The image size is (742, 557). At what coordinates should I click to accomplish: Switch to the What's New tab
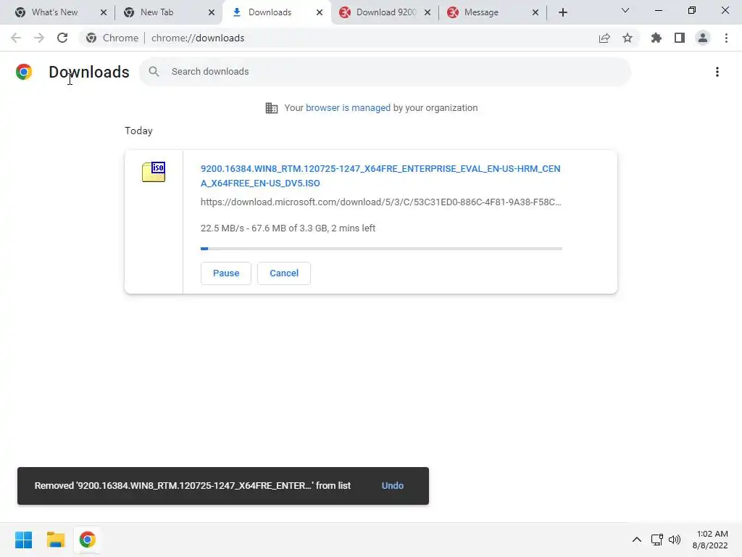coord(54,12)
